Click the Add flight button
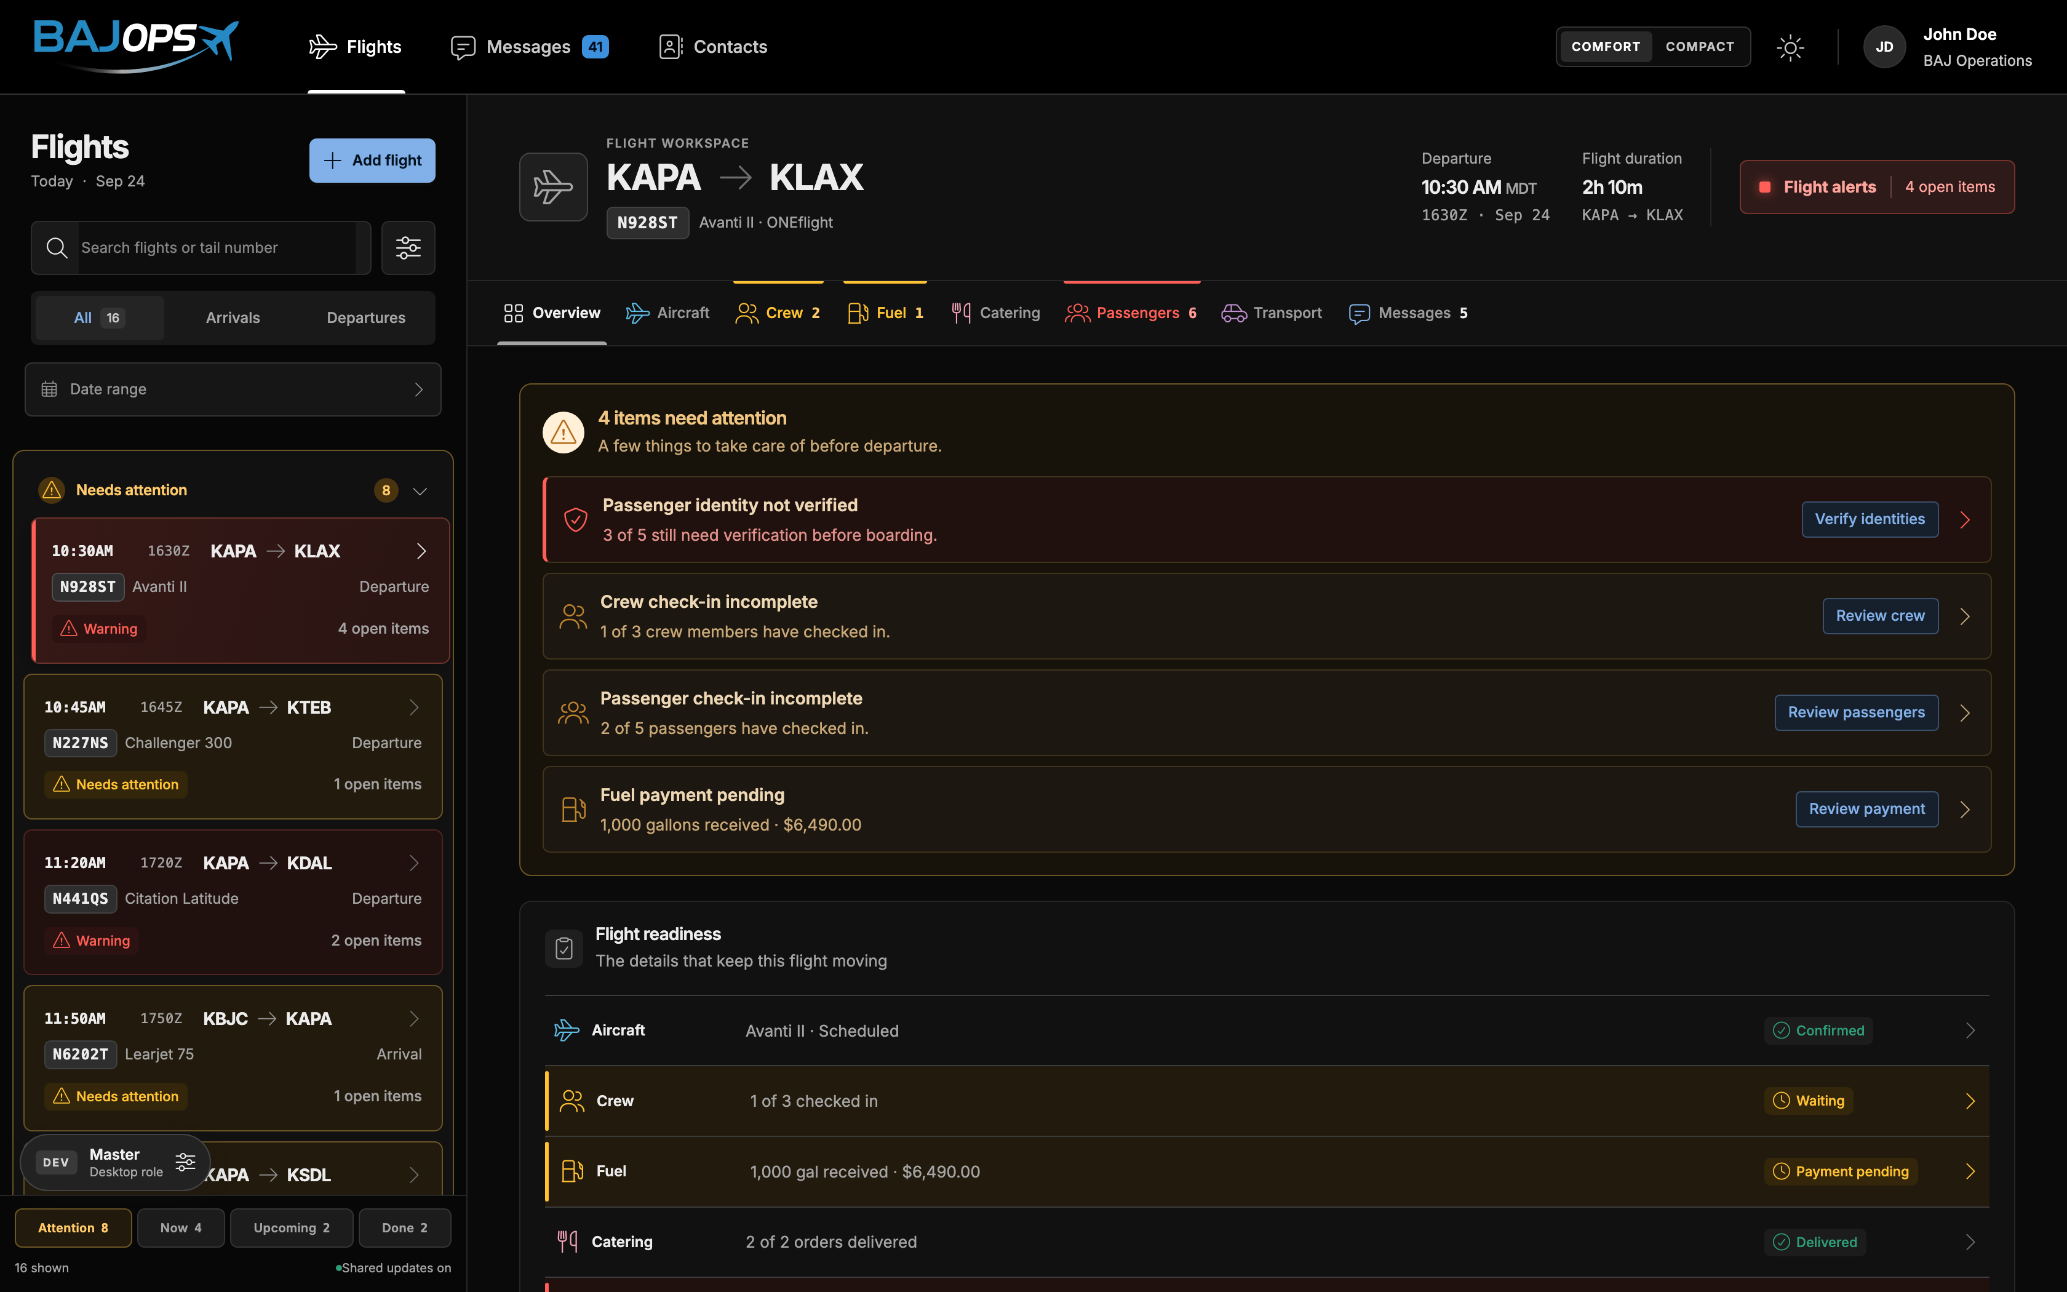This screenshot has width=2067, height=1292. click(372, 161)
